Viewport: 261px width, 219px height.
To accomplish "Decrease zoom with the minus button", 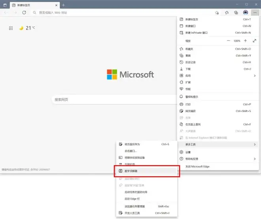I will [x=229, y=41].
